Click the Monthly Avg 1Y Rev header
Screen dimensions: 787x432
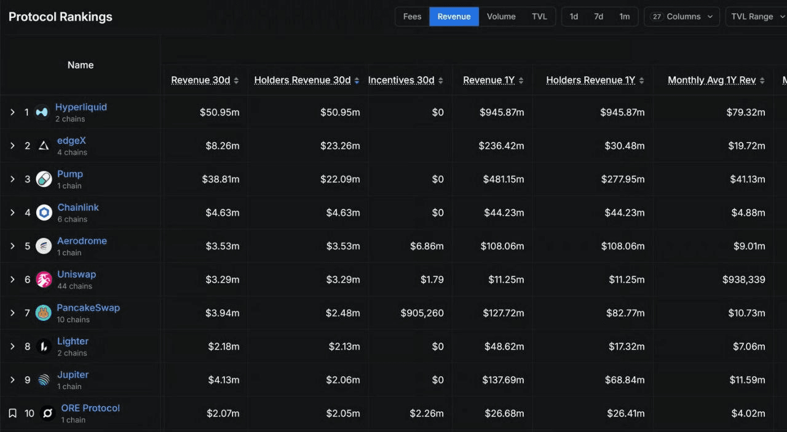point(712,81)
